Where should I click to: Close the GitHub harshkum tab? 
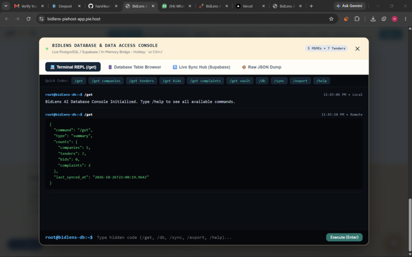[116, 6]
